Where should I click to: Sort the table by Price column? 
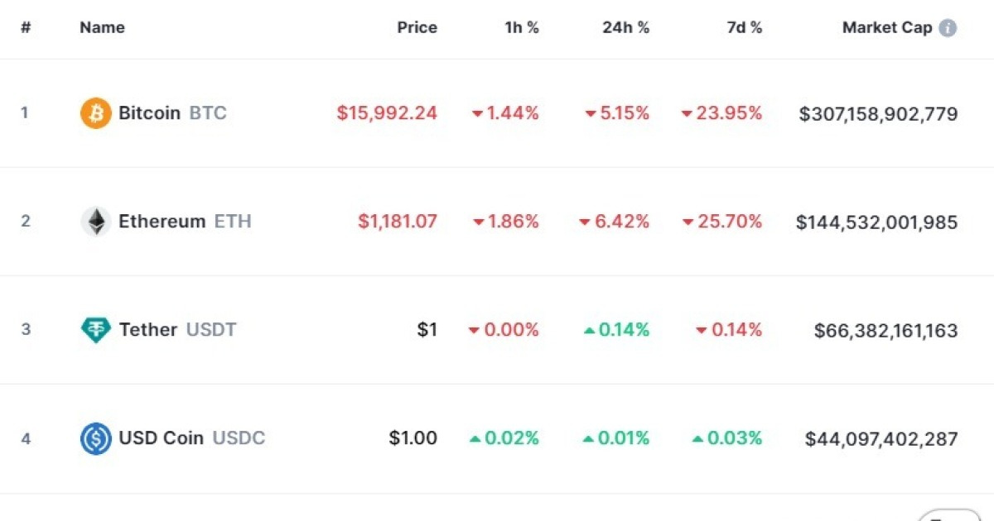tap(417, 27)
